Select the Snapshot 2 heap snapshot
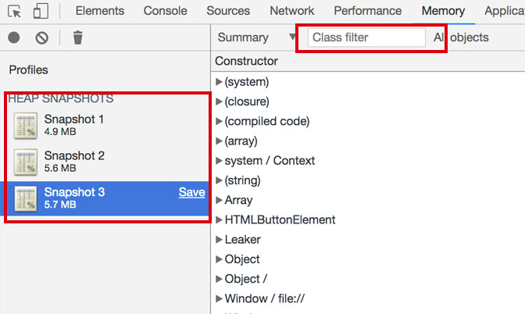The height and width of the screenshot is (314, 525). [x=74, y=161]
